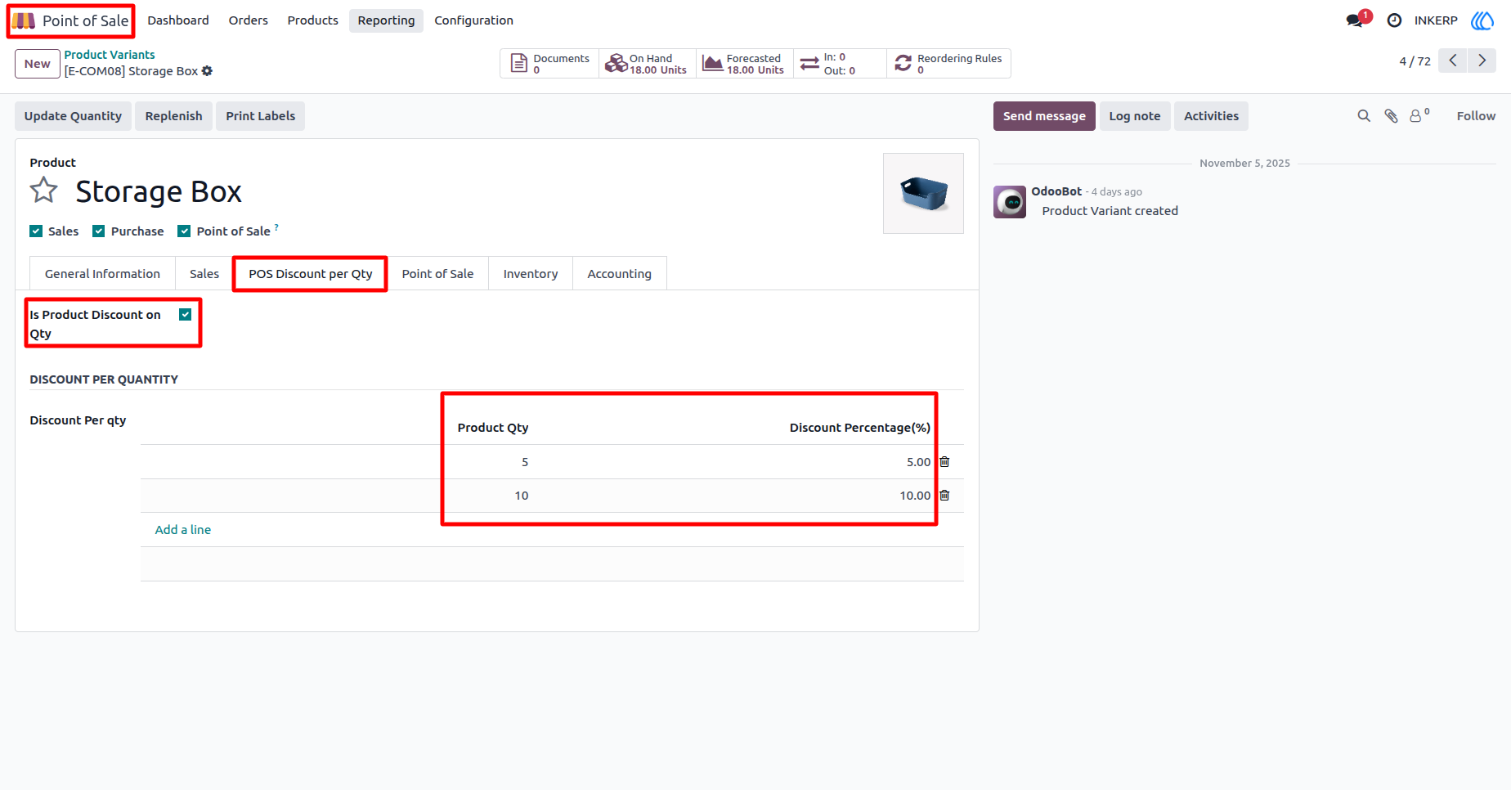
Task: Click Add a line link
Action: (183, 530)
